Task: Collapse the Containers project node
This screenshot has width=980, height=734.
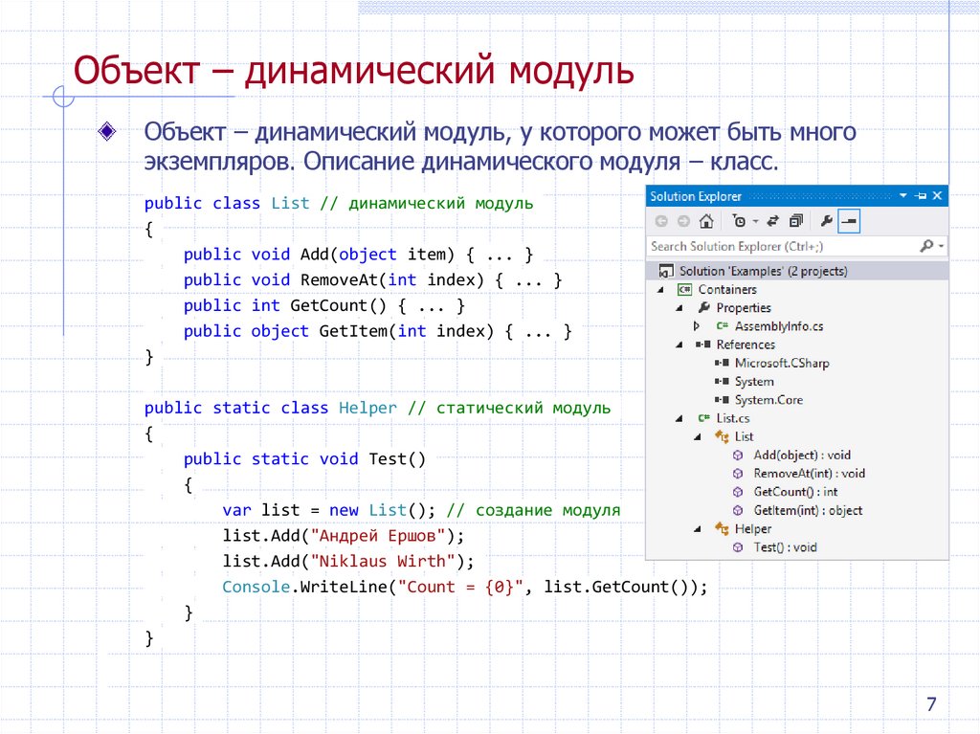Action: coord(658,288)
